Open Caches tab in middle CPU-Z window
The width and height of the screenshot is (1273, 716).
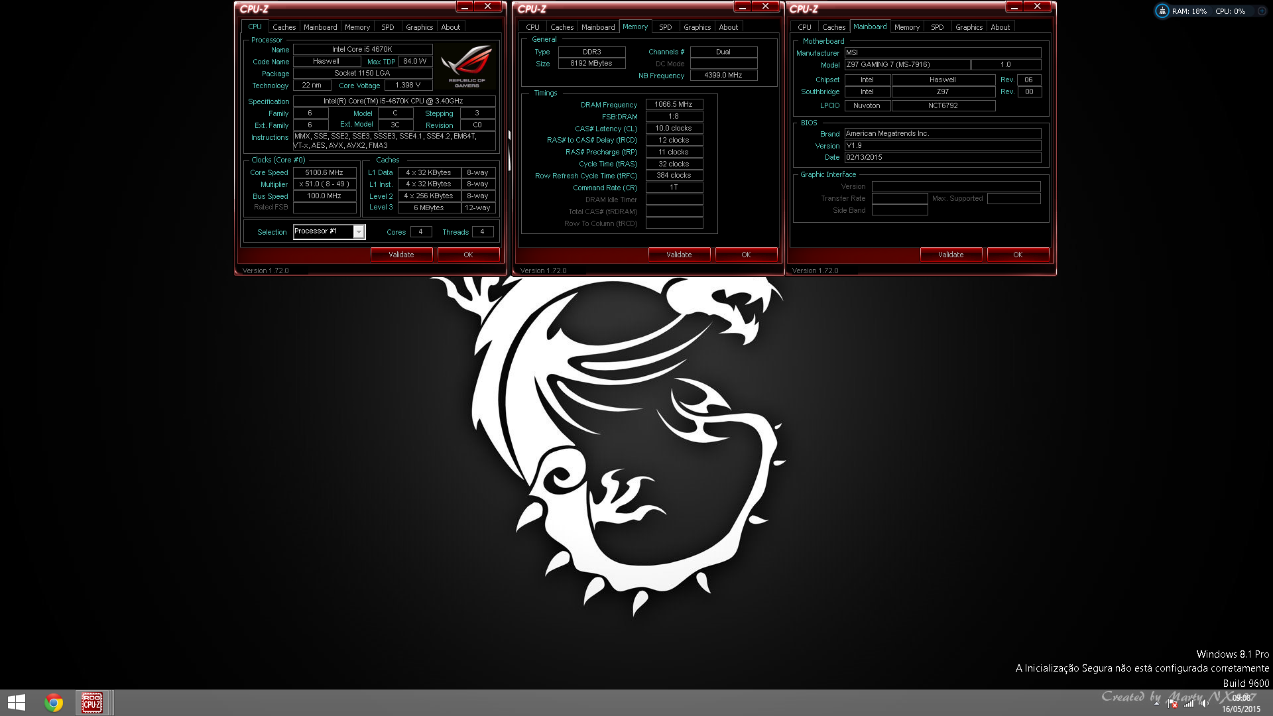(x=562, y=27)
